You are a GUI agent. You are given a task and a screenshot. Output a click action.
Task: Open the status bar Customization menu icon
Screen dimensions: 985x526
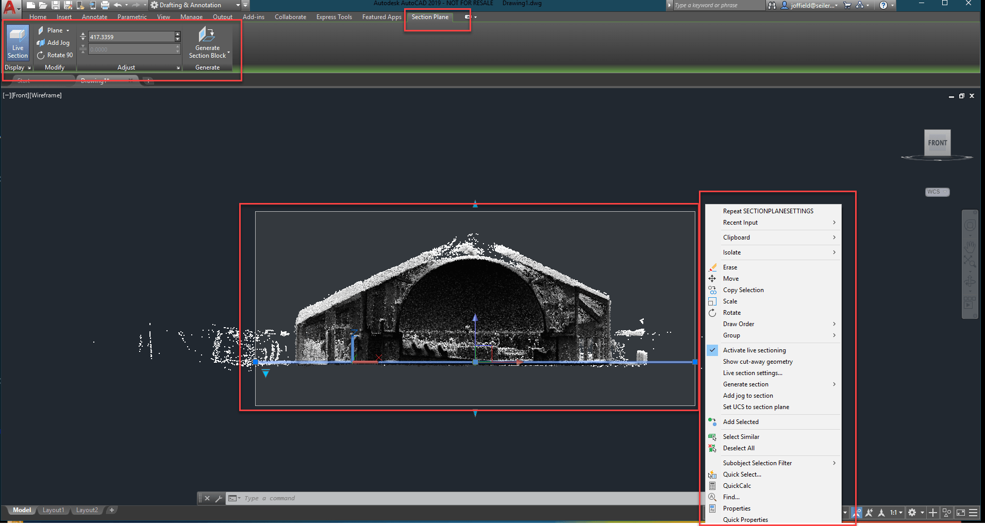click(x=973, y=513)
